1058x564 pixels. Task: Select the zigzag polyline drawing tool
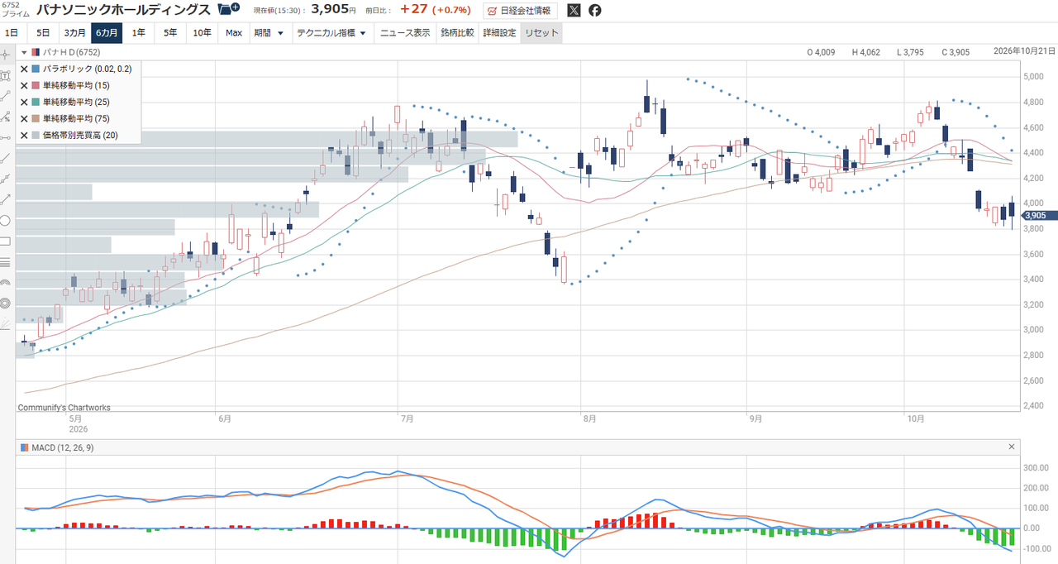point(6,179)
